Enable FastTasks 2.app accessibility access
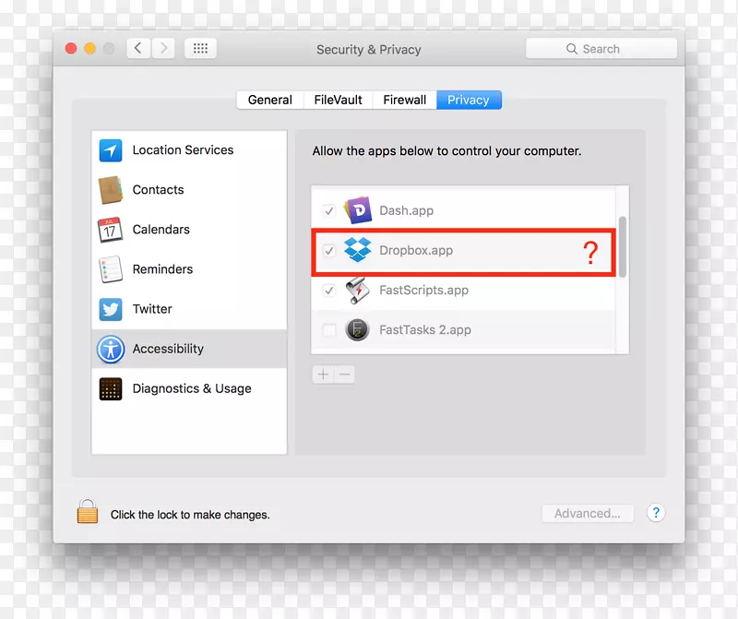738x619 pixels. pyautogui.click(x=329, y=330)
